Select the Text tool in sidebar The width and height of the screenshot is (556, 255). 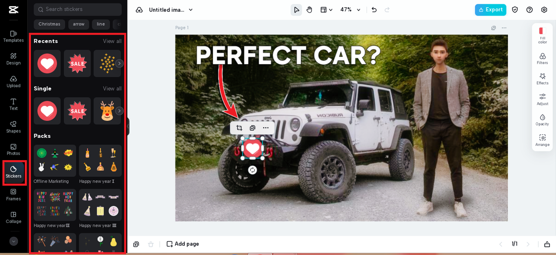pos(13,104)
